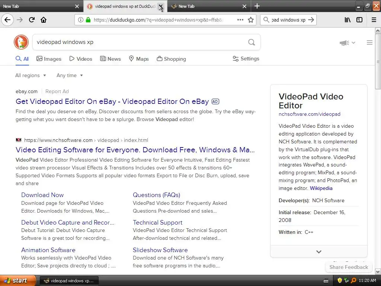
Task: Click the 11:20 AM clock
Action: 367,280
